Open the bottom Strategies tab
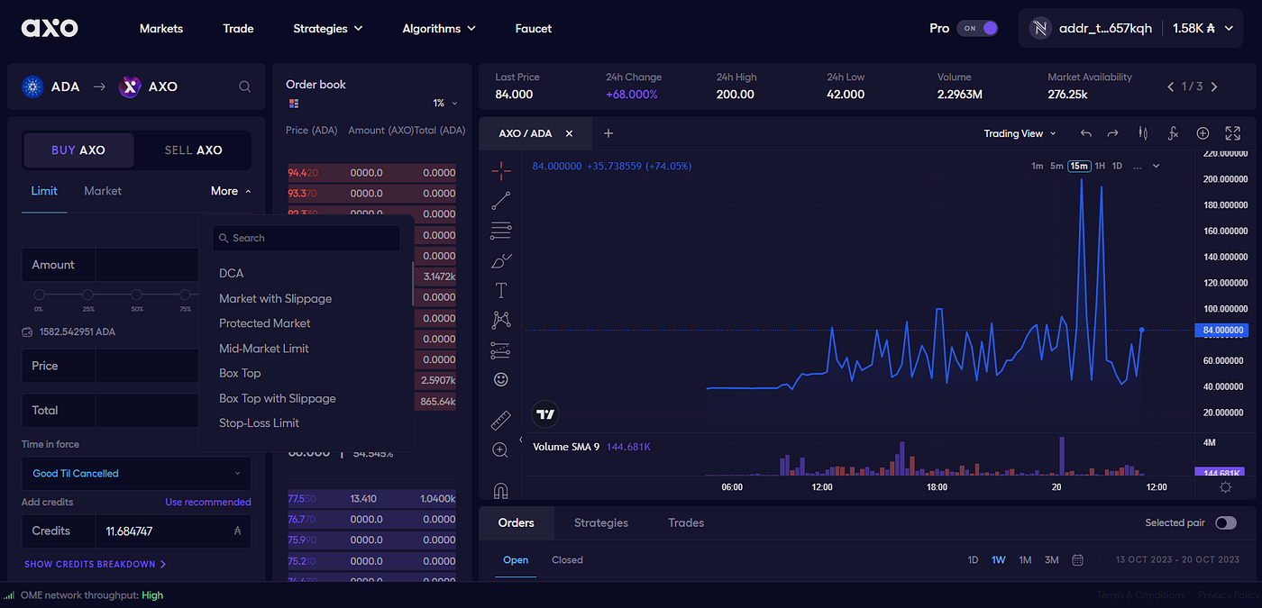 click(601, 523)
